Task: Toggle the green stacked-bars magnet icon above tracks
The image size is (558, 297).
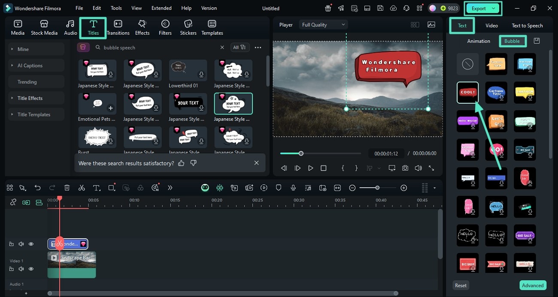Action: point(39,202)
